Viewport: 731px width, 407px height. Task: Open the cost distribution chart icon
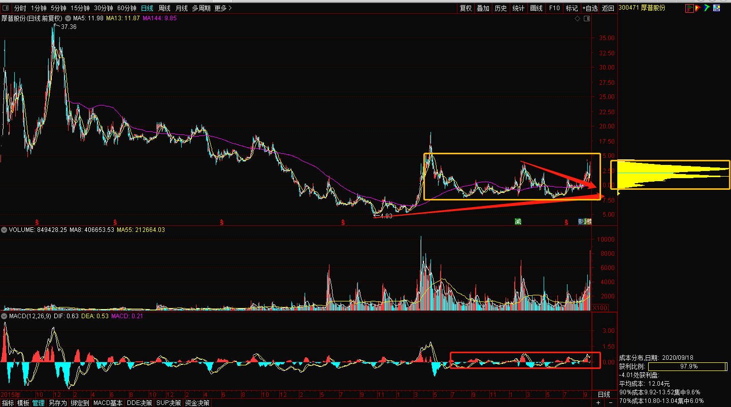pos(689,8)
